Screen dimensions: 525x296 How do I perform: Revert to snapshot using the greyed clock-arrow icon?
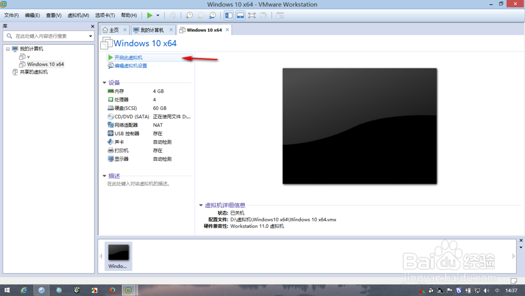[x=201, y=15]
